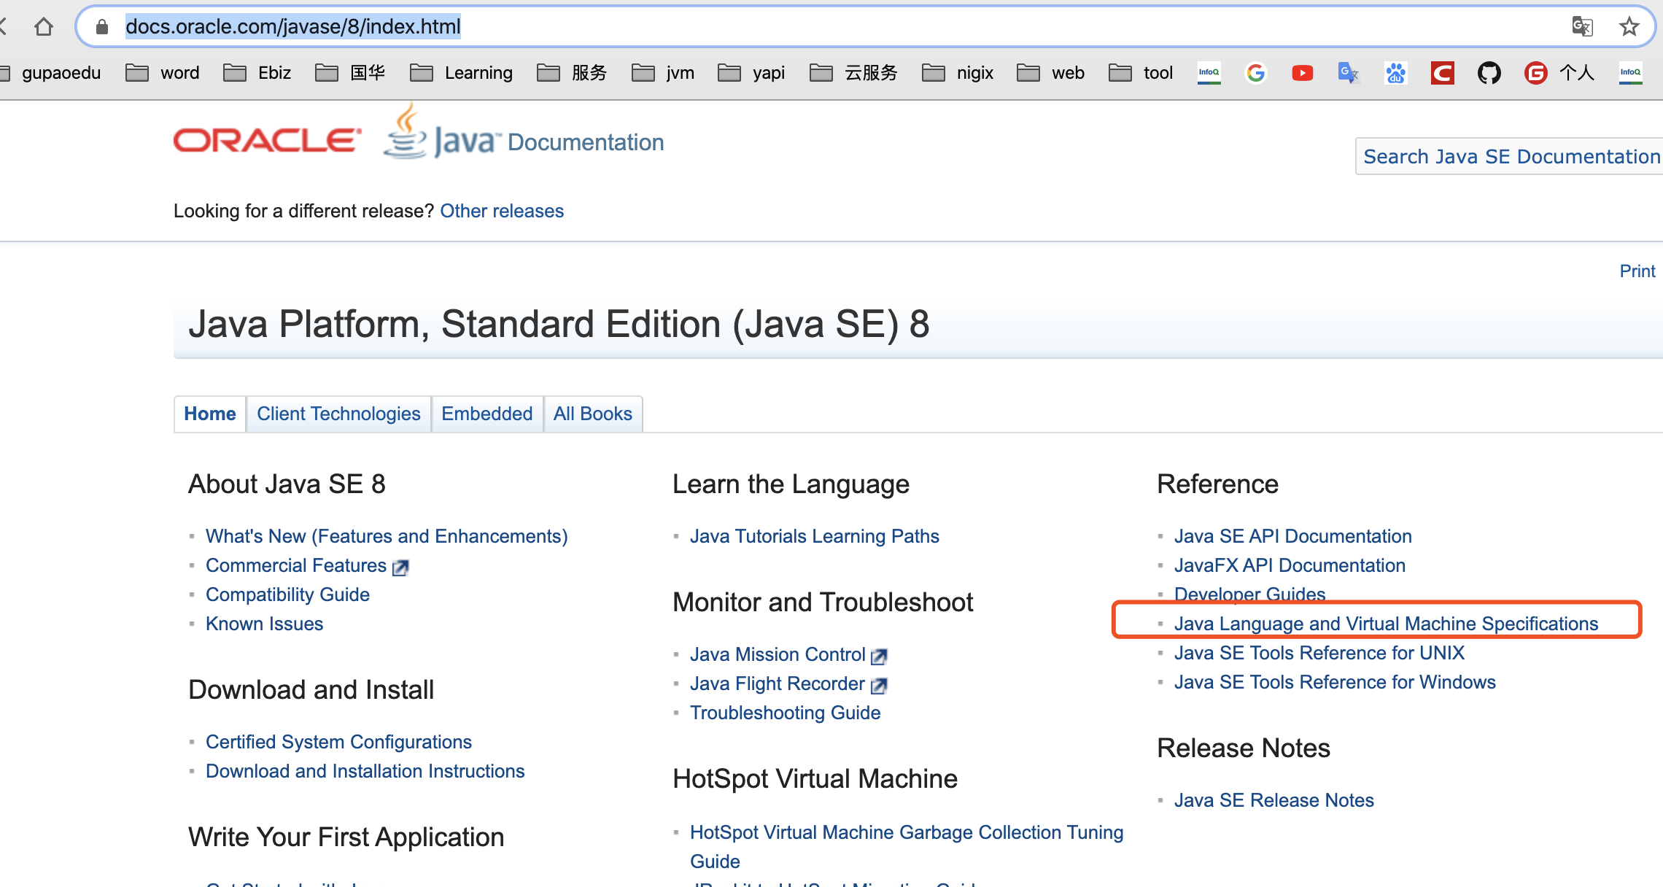Open the Java Flight Recorder link
The width and height of the screenshot is (1663, 887).
(x=777, y=683)
